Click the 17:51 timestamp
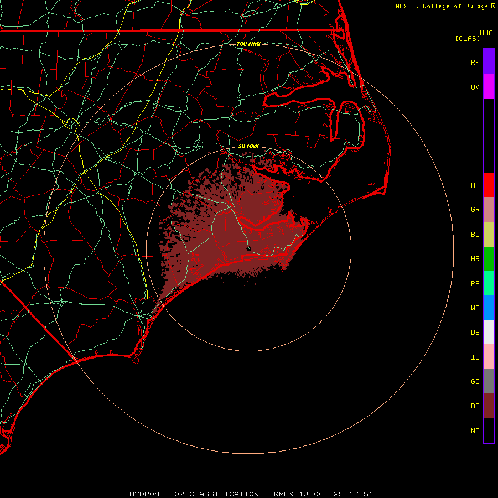The image size is (498, 498). click(x=360, y=494)
